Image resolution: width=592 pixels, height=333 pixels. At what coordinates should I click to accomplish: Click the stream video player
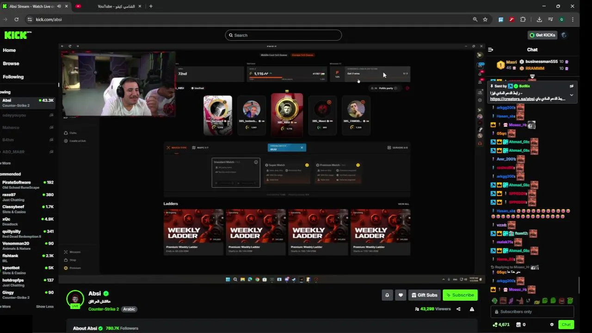272,164
